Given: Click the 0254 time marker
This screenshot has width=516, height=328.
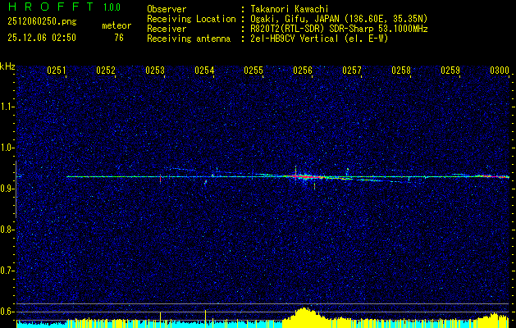Looking at the screenshot, I should click(x=204, y=71).
